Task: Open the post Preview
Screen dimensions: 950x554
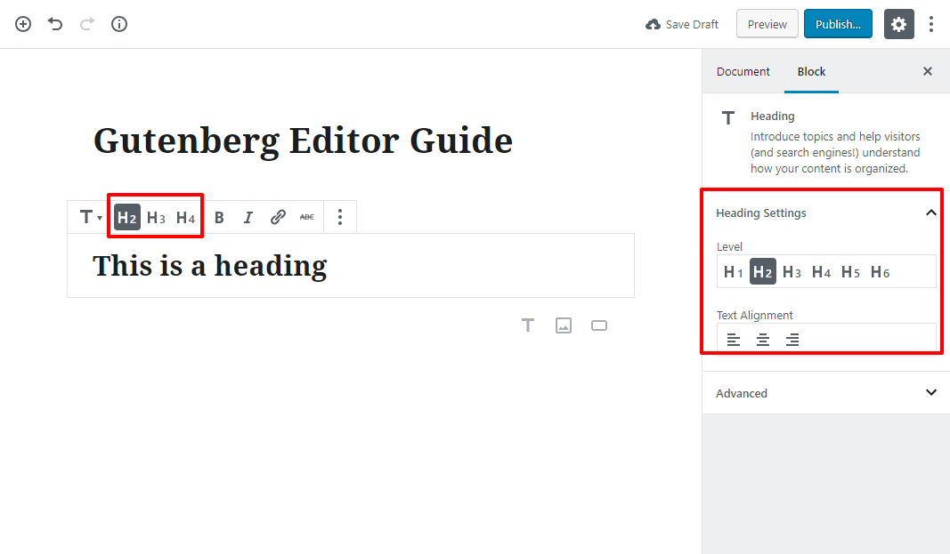Action: click(767, 24)
